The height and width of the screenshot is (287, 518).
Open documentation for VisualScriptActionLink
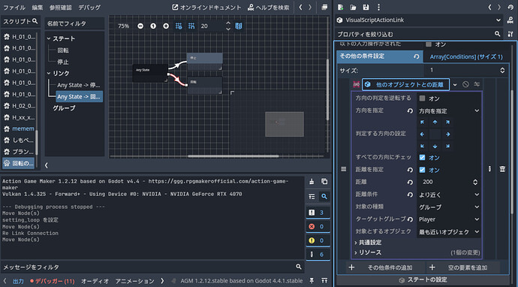click(x=510, y=20)
